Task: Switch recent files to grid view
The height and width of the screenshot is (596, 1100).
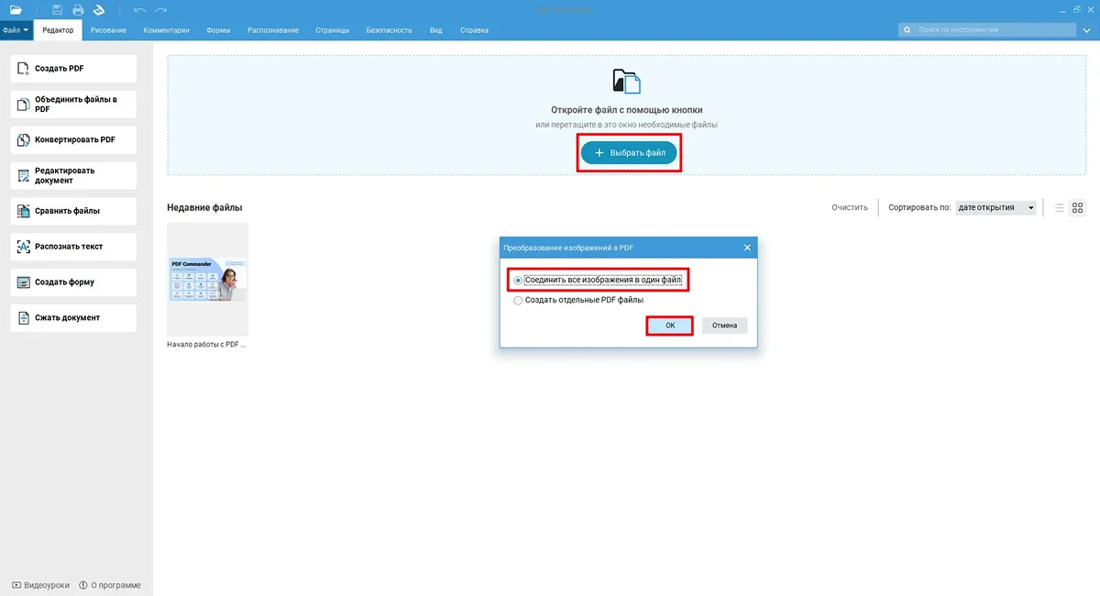Action: click(1078, 208)
